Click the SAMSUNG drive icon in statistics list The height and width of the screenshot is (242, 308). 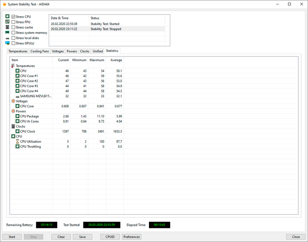click(x=17, y=96)
